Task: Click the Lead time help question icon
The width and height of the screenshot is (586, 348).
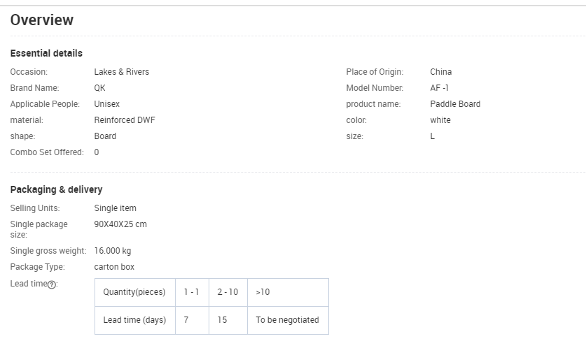Action: (x=52, y=284)
